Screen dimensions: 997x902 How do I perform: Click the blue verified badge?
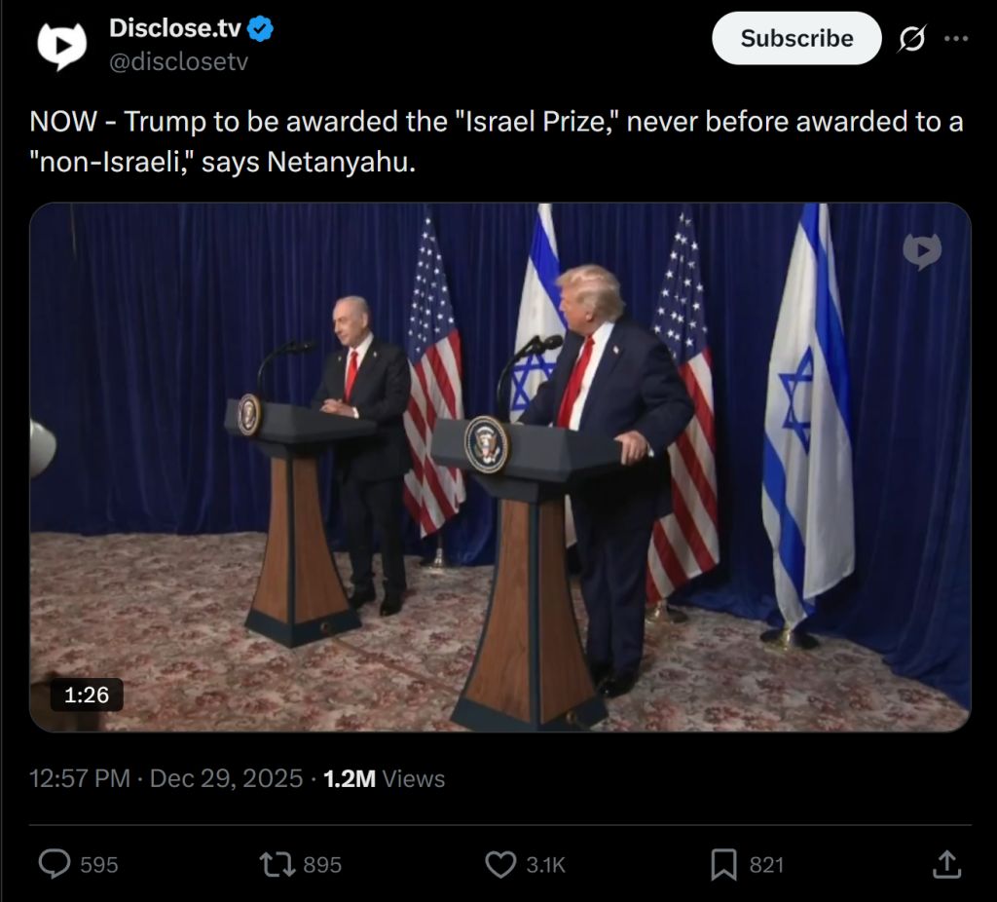(260, 28)
